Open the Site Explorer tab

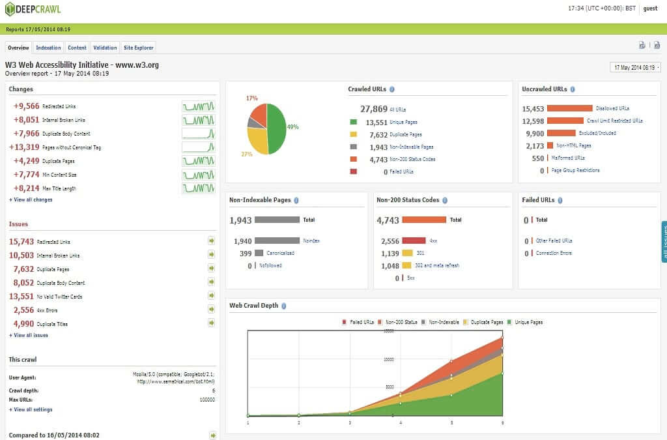coord(137,48)
